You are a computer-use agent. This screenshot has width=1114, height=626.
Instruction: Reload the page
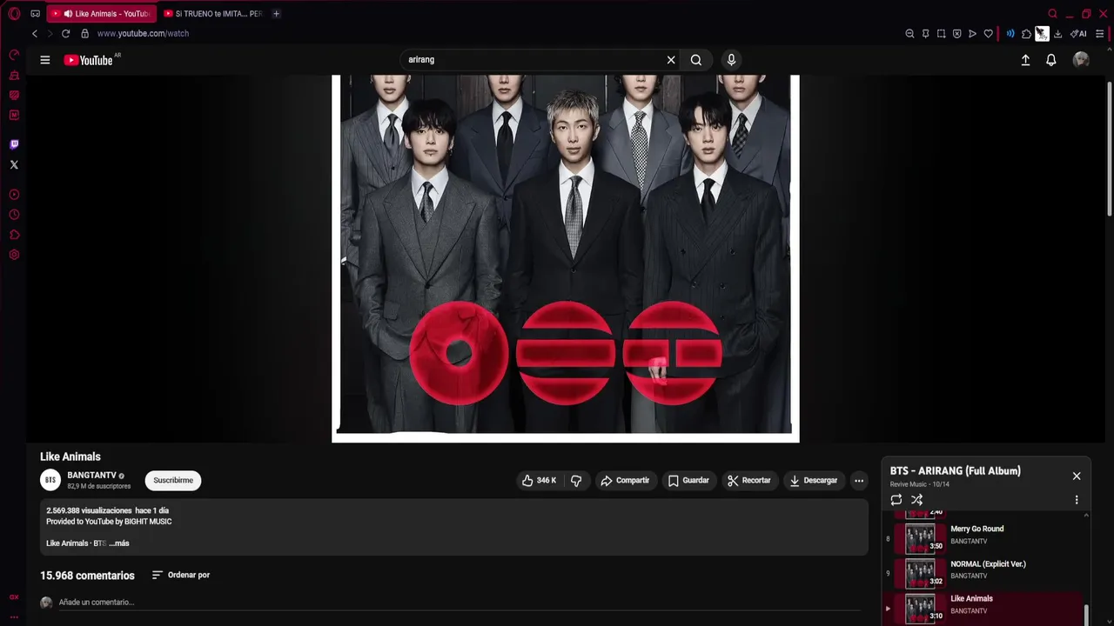[x=66, y=34]
